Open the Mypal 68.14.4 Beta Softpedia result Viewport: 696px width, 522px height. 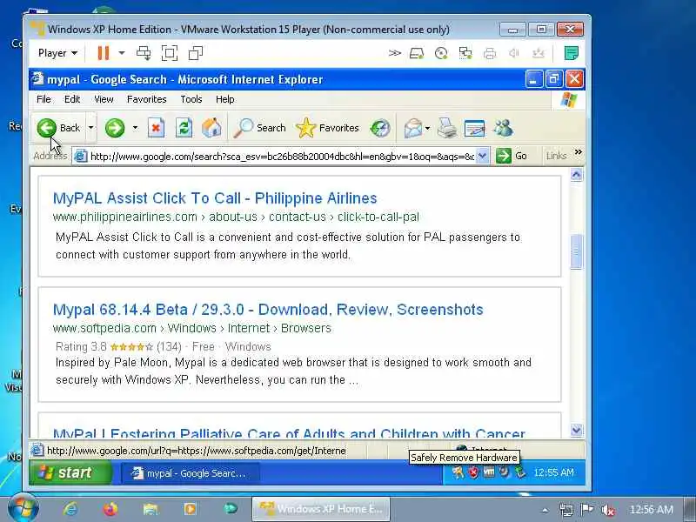click(268, 310)
